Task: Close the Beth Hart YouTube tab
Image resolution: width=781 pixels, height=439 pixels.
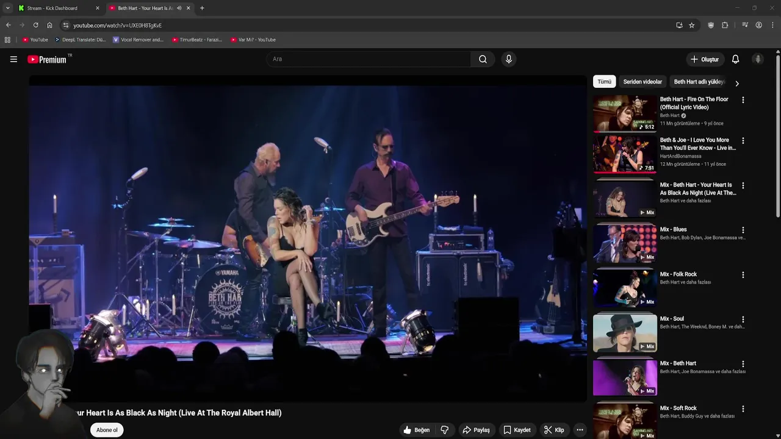Action: click(x=188, y=8)
